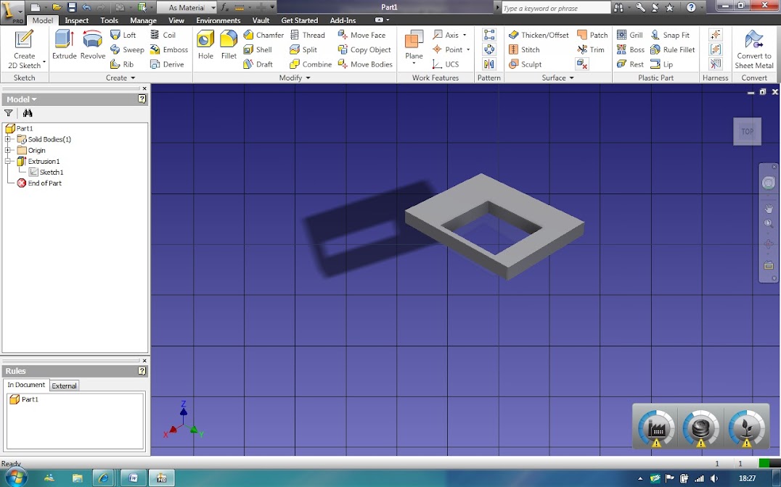Switch to the Inspect ribbon tab

pos(76,20)
